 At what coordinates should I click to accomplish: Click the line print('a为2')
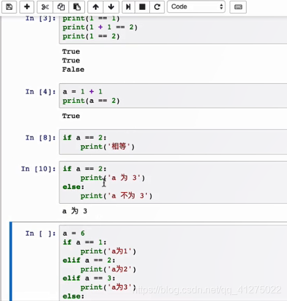[108, 269]
